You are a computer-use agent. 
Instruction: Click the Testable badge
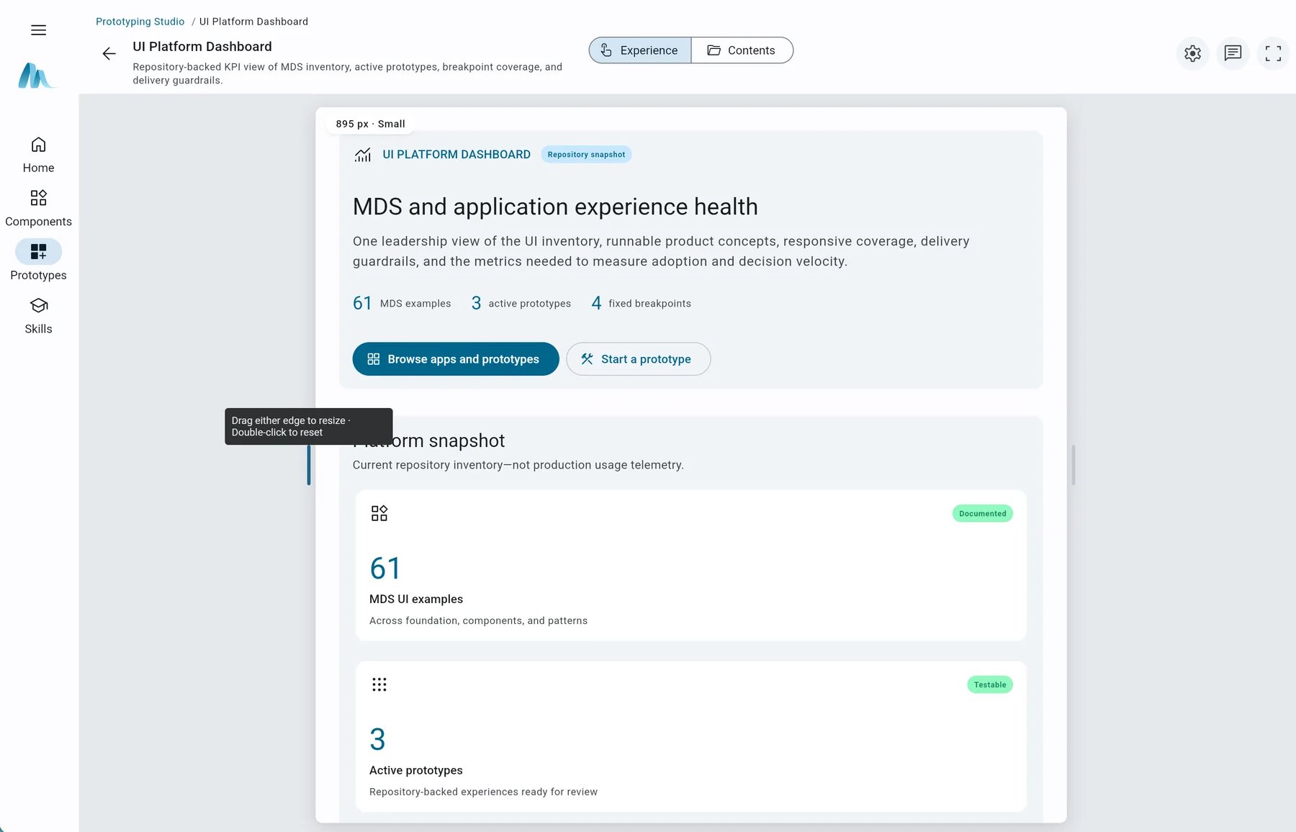(x=990, y=685)
